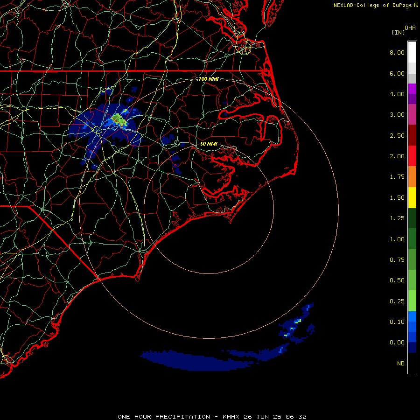Click the 3.00 legend value

(x=397, y=115)
